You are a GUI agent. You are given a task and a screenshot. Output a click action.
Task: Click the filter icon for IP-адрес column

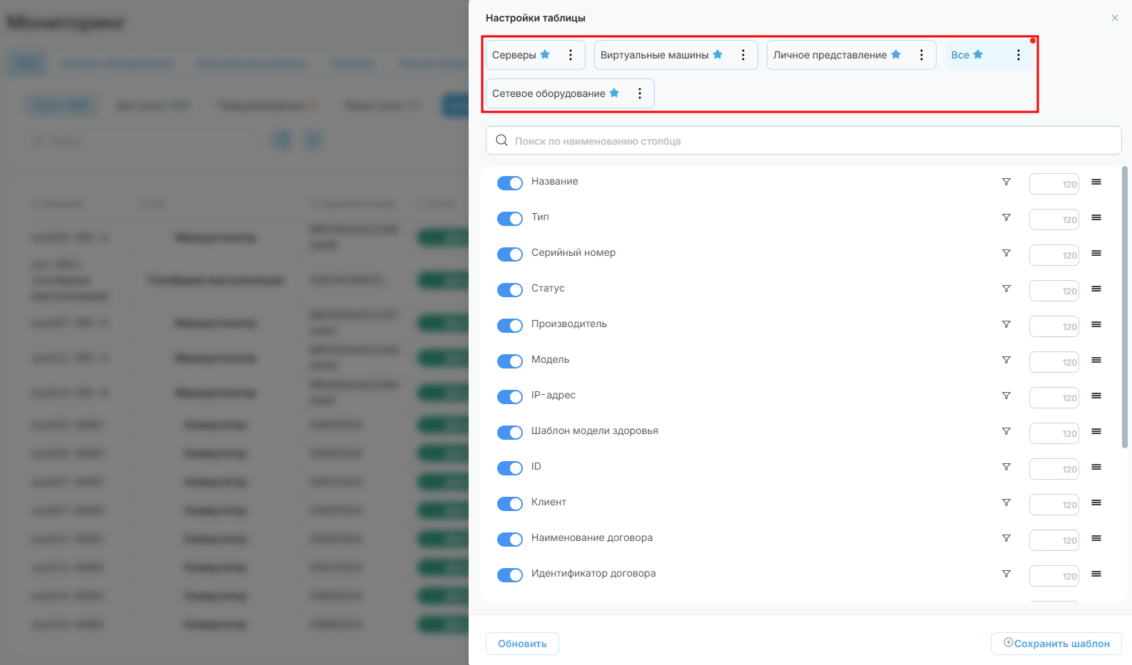[x=1006, y=396]
